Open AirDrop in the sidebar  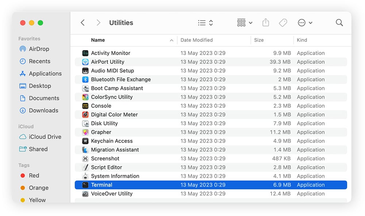[34, 49]
